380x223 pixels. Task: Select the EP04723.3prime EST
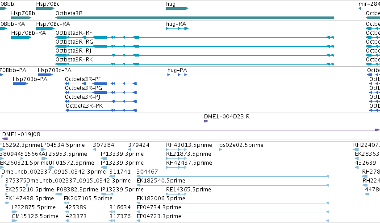[233, 221]
